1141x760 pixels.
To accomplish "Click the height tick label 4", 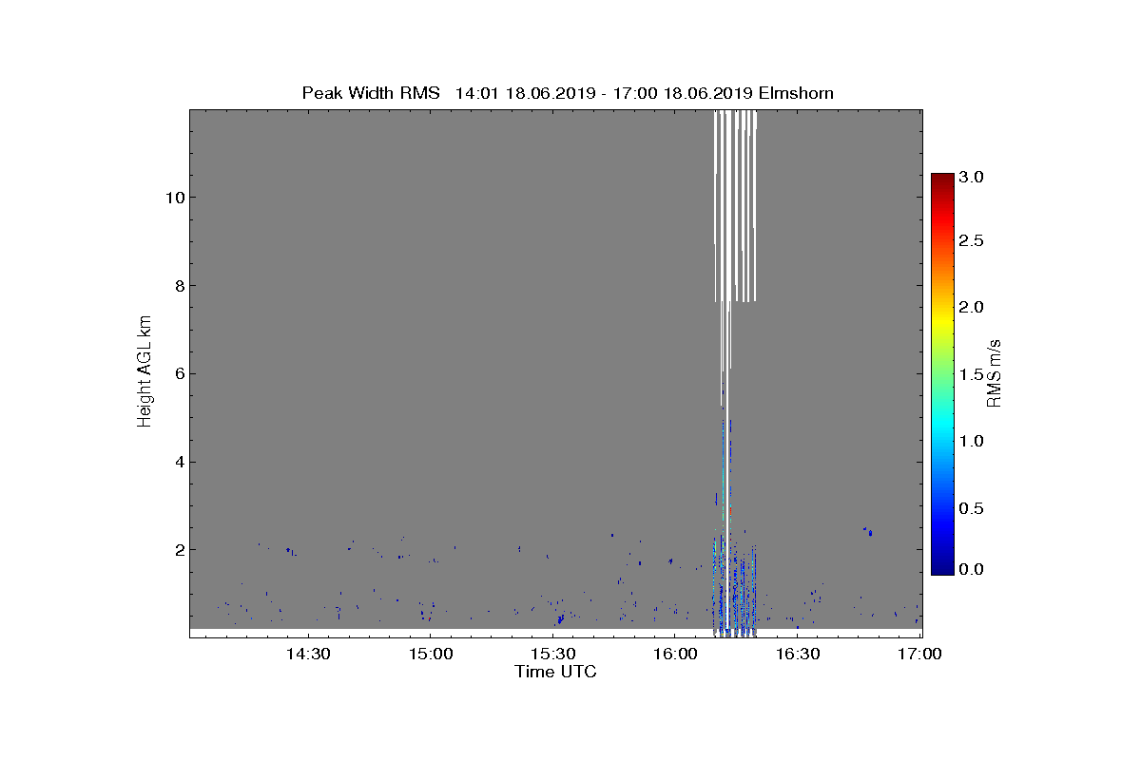I will tap(178, 462).
